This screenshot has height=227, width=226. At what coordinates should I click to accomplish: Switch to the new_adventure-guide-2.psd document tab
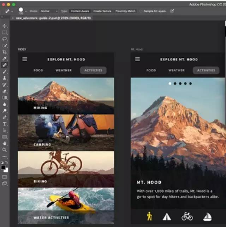click(x=51, y=18)
